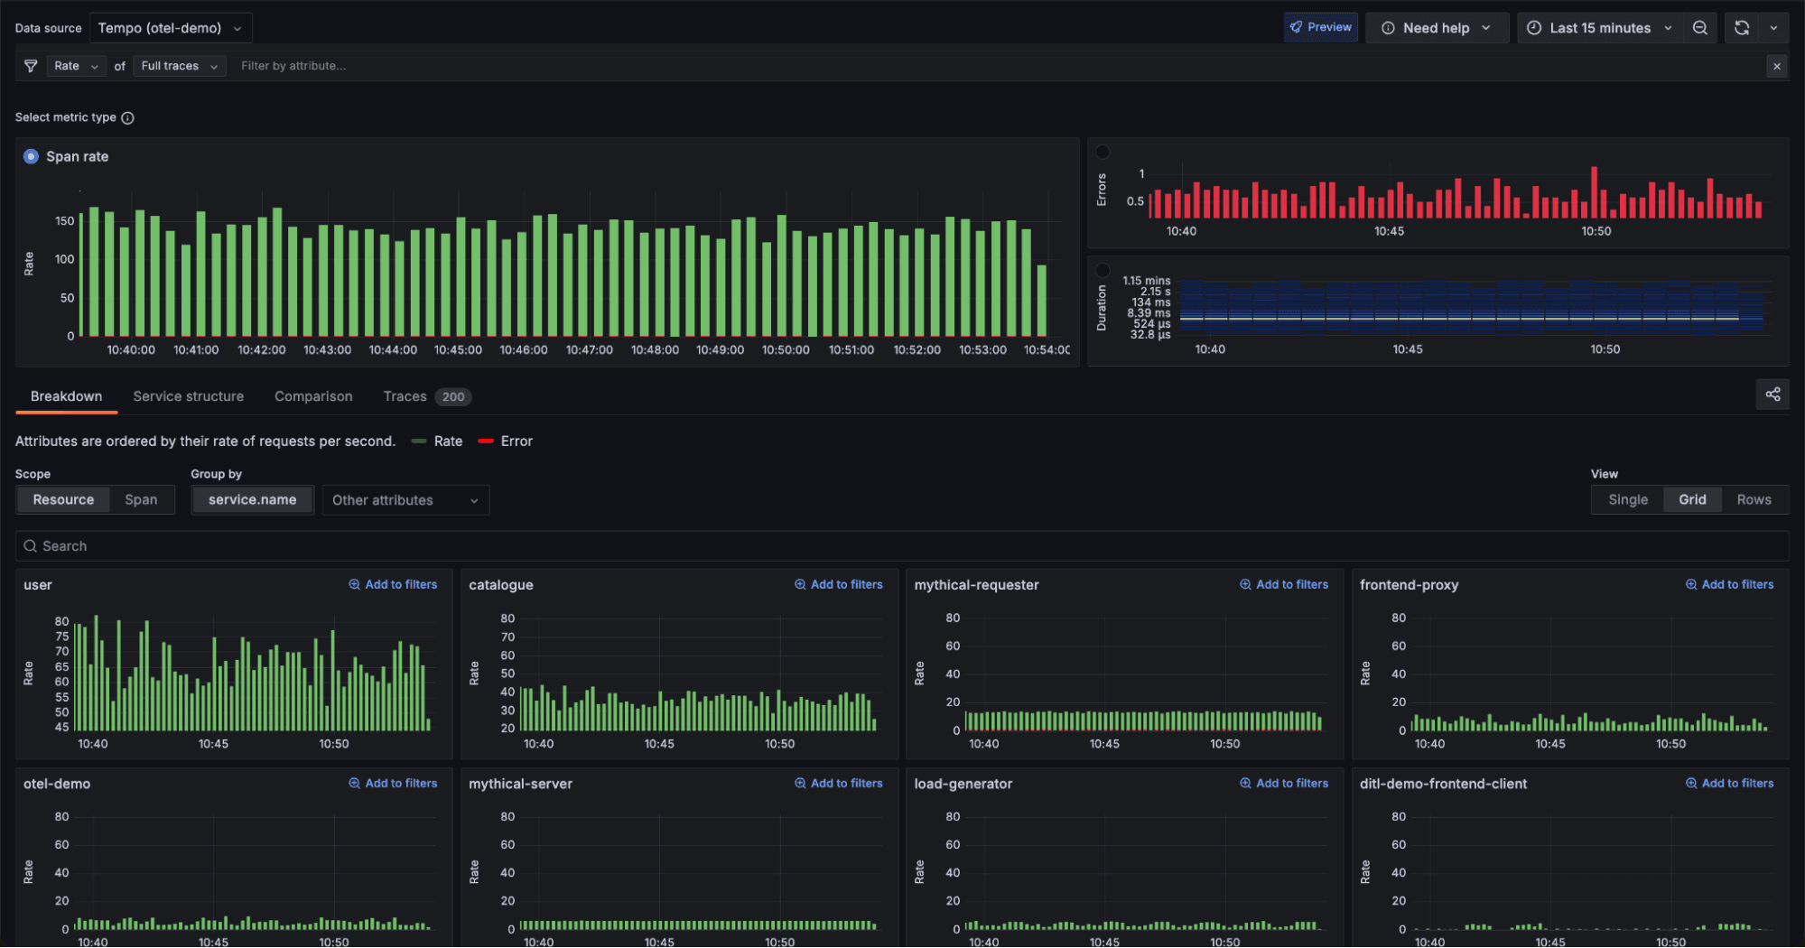The image size is (1805, 948).
Task: Click the green Rate legend swatch
Action: click(x=418, y=441)
